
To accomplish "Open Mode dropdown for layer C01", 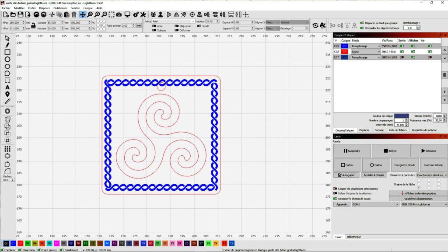I will 366,46.
